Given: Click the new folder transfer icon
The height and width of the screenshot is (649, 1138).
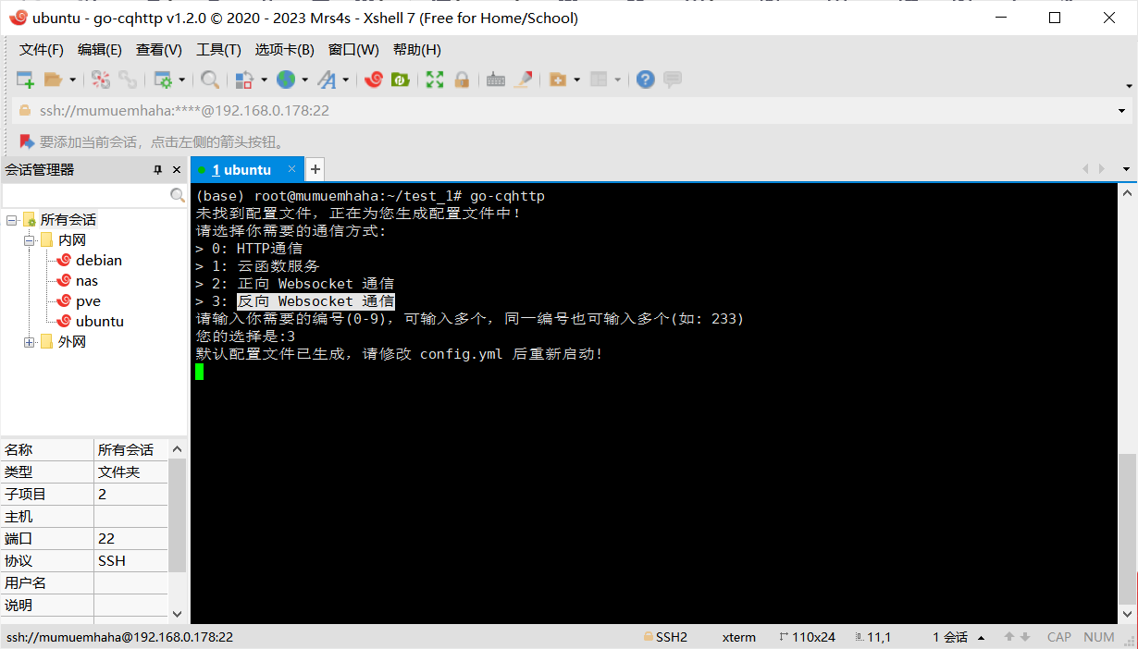Looking at the screenshot, I should pos(558,80).
